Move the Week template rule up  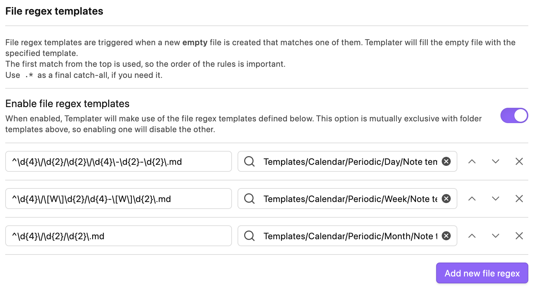[x=472, y=199]
